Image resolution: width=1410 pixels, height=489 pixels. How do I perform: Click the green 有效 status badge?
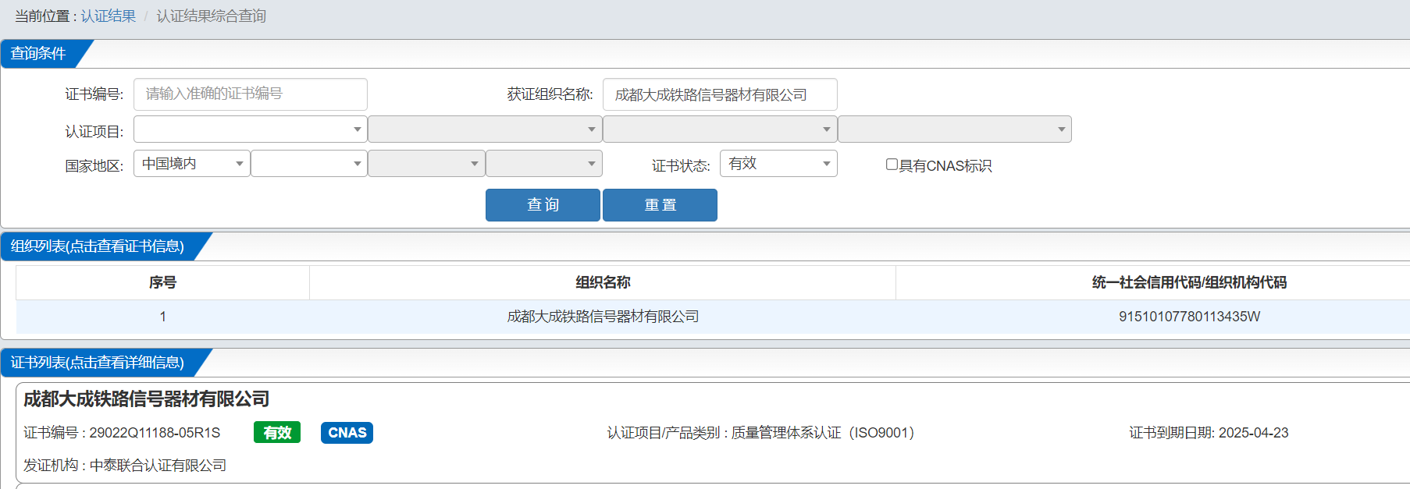point(277,433)
